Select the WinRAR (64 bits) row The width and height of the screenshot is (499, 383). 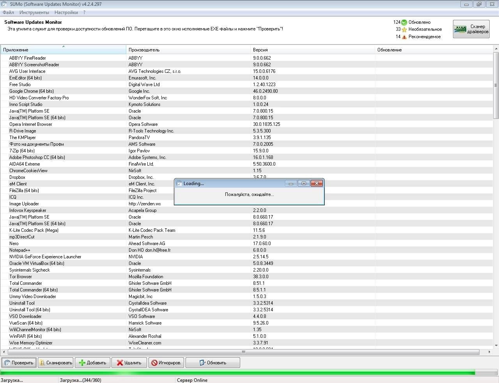coord(246,336)
